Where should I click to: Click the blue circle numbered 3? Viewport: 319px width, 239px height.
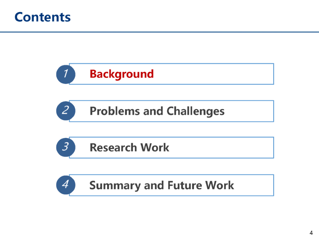pyautogui.click(x=65, y=148)
